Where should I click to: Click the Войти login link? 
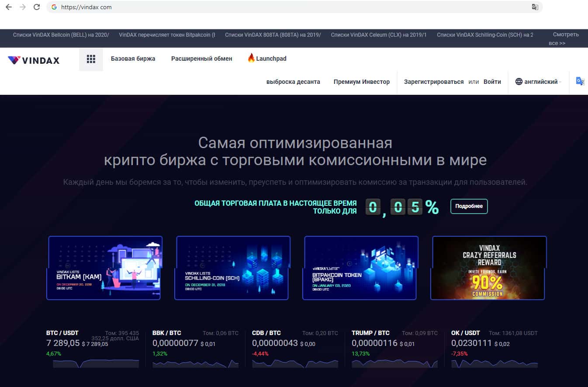click(x=492, y=82)
